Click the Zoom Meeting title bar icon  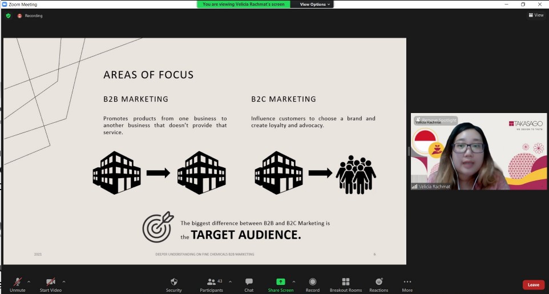point(4,4)
